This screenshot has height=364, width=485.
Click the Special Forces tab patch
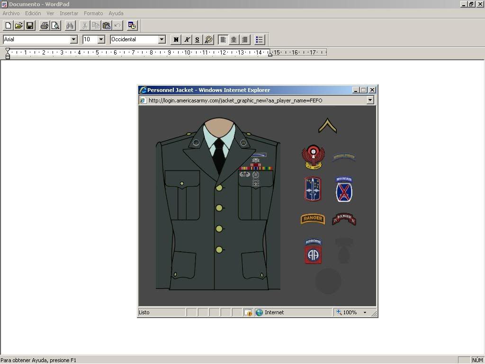(344, 157)
